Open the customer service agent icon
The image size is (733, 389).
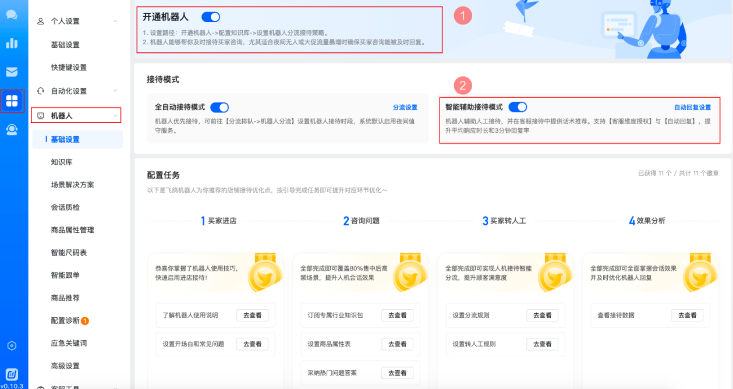tap(12, 130)
